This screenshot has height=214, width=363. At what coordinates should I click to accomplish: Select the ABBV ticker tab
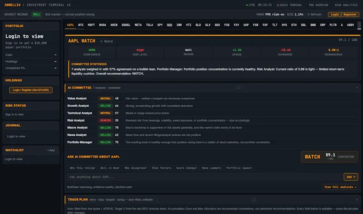pyautogui.click(x=350, y=25)
